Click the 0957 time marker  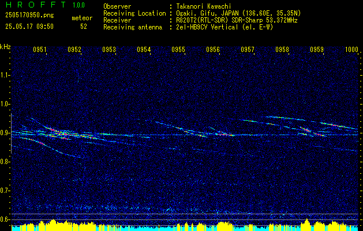click(x=248, y=50)
